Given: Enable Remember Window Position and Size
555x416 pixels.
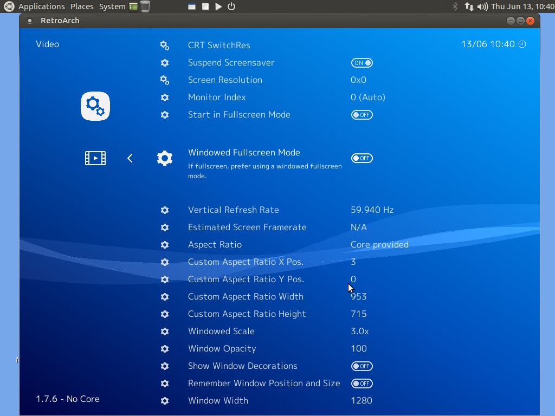Looking at the screenshot, I should [x=362, y=383].
